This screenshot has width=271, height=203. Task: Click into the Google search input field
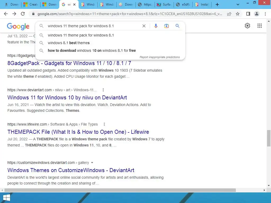tap(93, 26)
